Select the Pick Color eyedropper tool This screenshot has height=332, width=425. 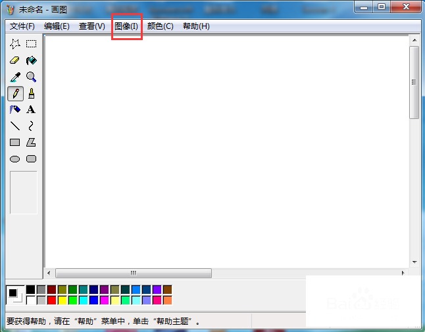pos(15,77)
